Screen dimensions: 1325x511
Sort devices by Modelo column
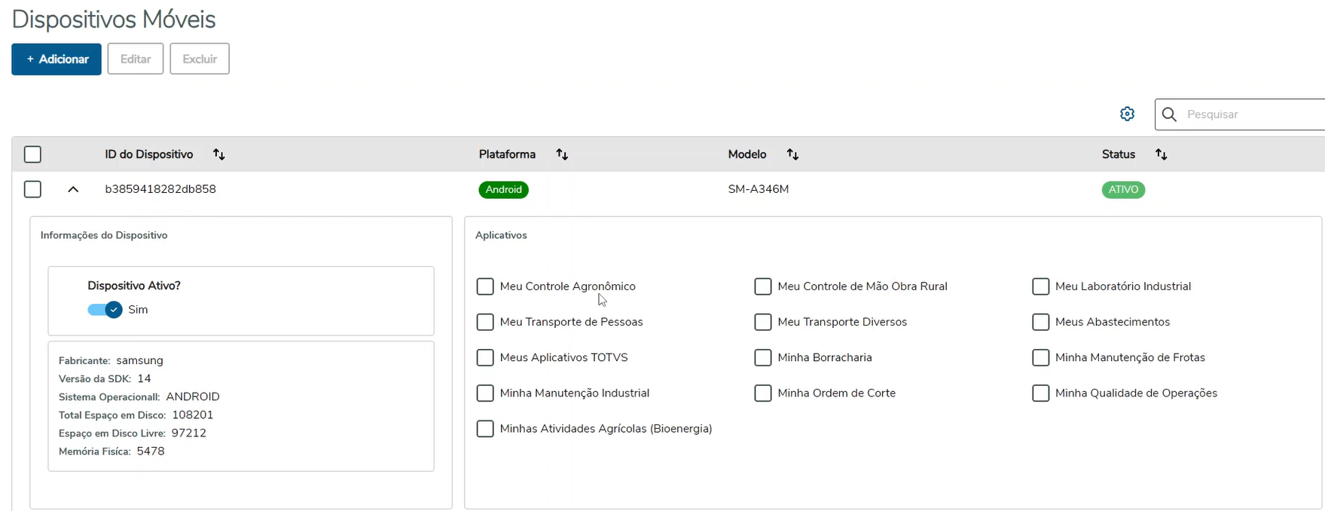pyautogui.click(x=792, y=155)
